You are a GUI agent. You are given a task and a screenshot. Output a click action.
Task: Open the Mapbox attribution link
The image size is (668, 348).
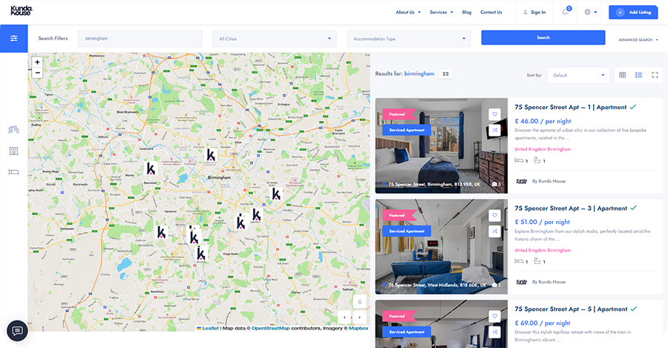358,329
